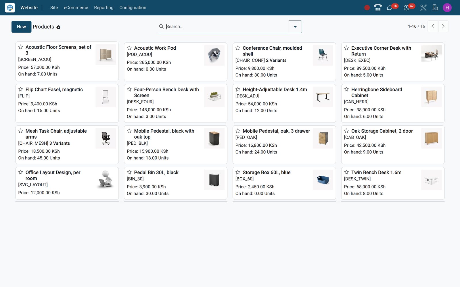Image resolution: width=460 pixels, height=287 pixels.
Task: Toggle favorite star on Conference Chair
Action: point(238,48)
